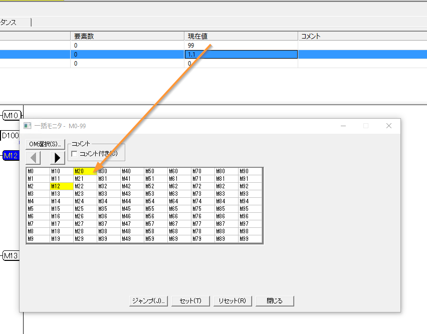Select the M0 cell in monitor grid
The height and width of the screenshot is (334, 427).
37,171
